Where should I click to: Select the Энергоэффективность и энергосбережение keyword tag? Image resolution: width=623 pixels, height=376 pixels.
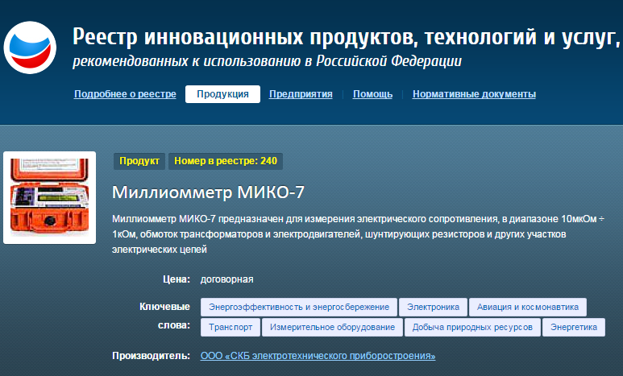pyautogui.click(x=299, y=308)
